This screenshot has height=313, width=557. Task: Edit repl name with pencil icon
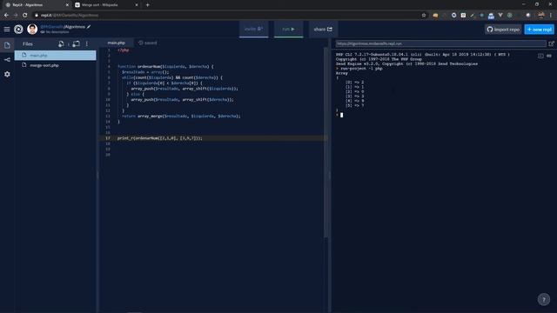(x=89, y=27)
